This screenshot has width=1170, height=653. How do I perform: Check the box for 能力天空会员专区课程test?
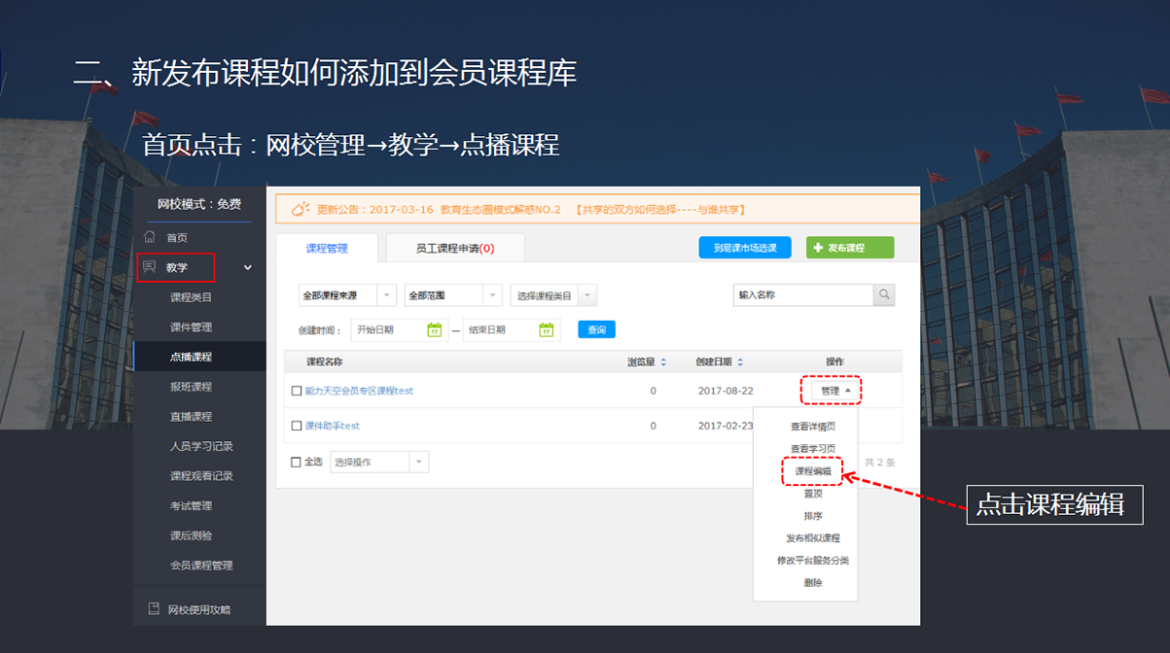point(297,391)
